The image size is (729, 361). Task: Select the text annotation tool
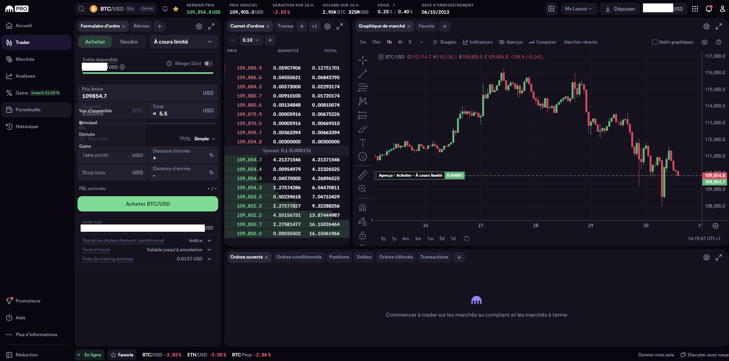click(x=362, y=143)
